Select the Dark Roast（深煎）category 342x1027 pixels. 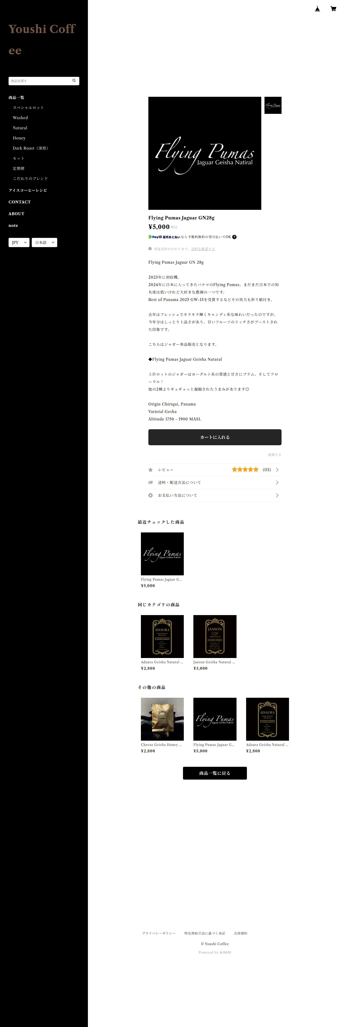pos(31,148)
